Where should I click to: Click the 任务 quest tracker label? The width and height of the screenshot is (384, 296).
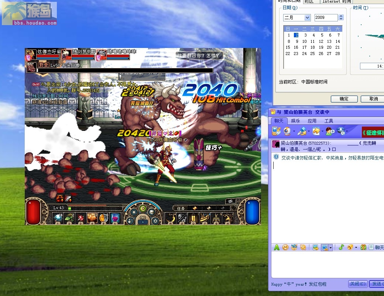point(181,209)
